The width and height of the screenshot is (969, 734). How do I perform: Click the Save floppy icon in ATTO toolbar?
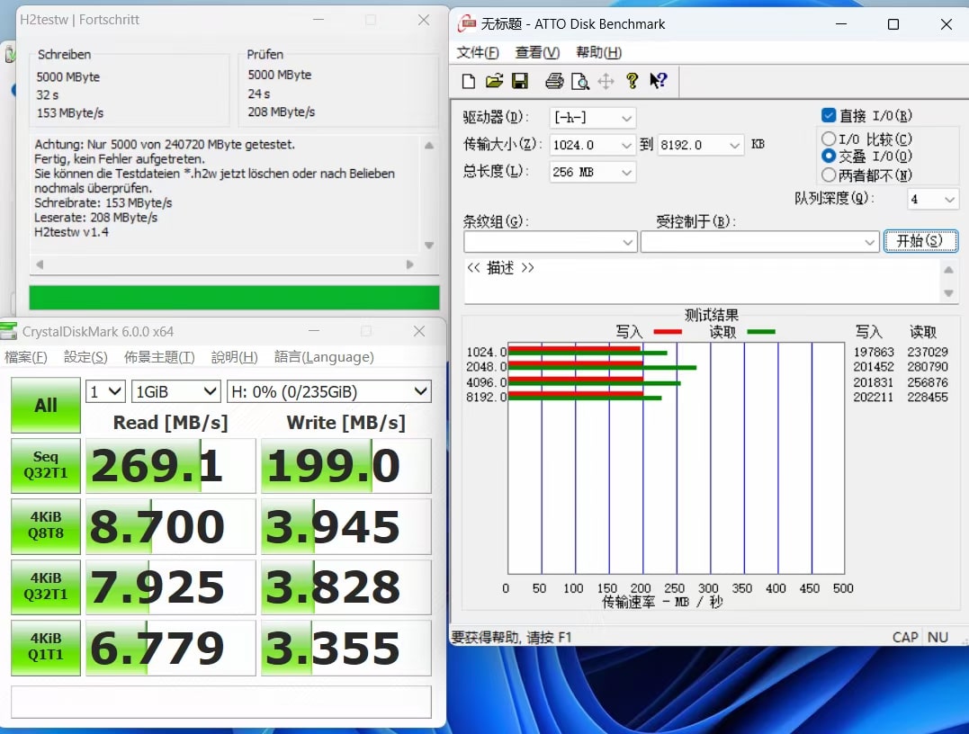coord(520,81)
